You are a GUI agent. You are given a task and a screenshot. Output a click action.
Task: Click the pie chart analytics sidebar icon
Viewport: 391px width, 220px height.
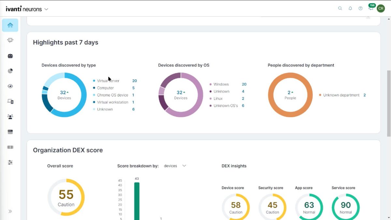(x=10, y=71)
